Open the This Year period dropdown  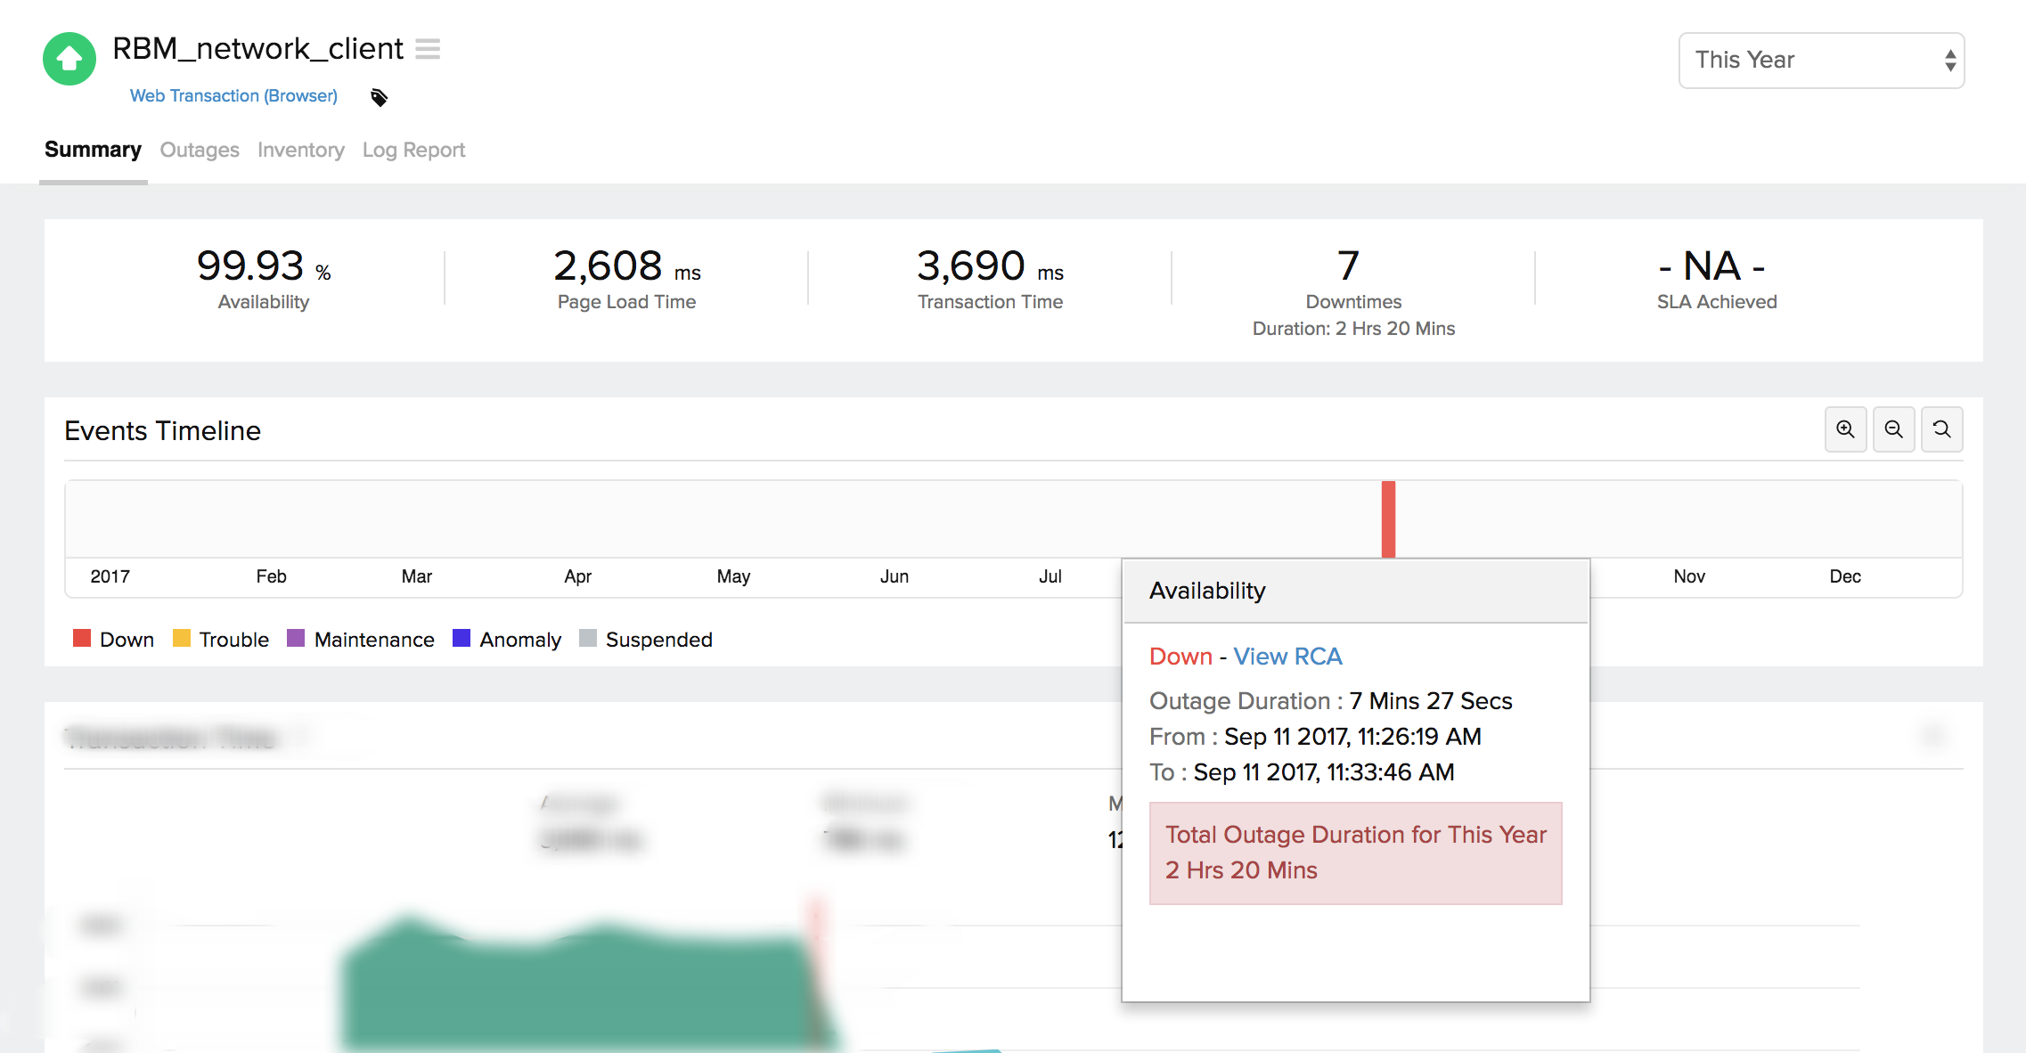click(x=1821, y=61)
